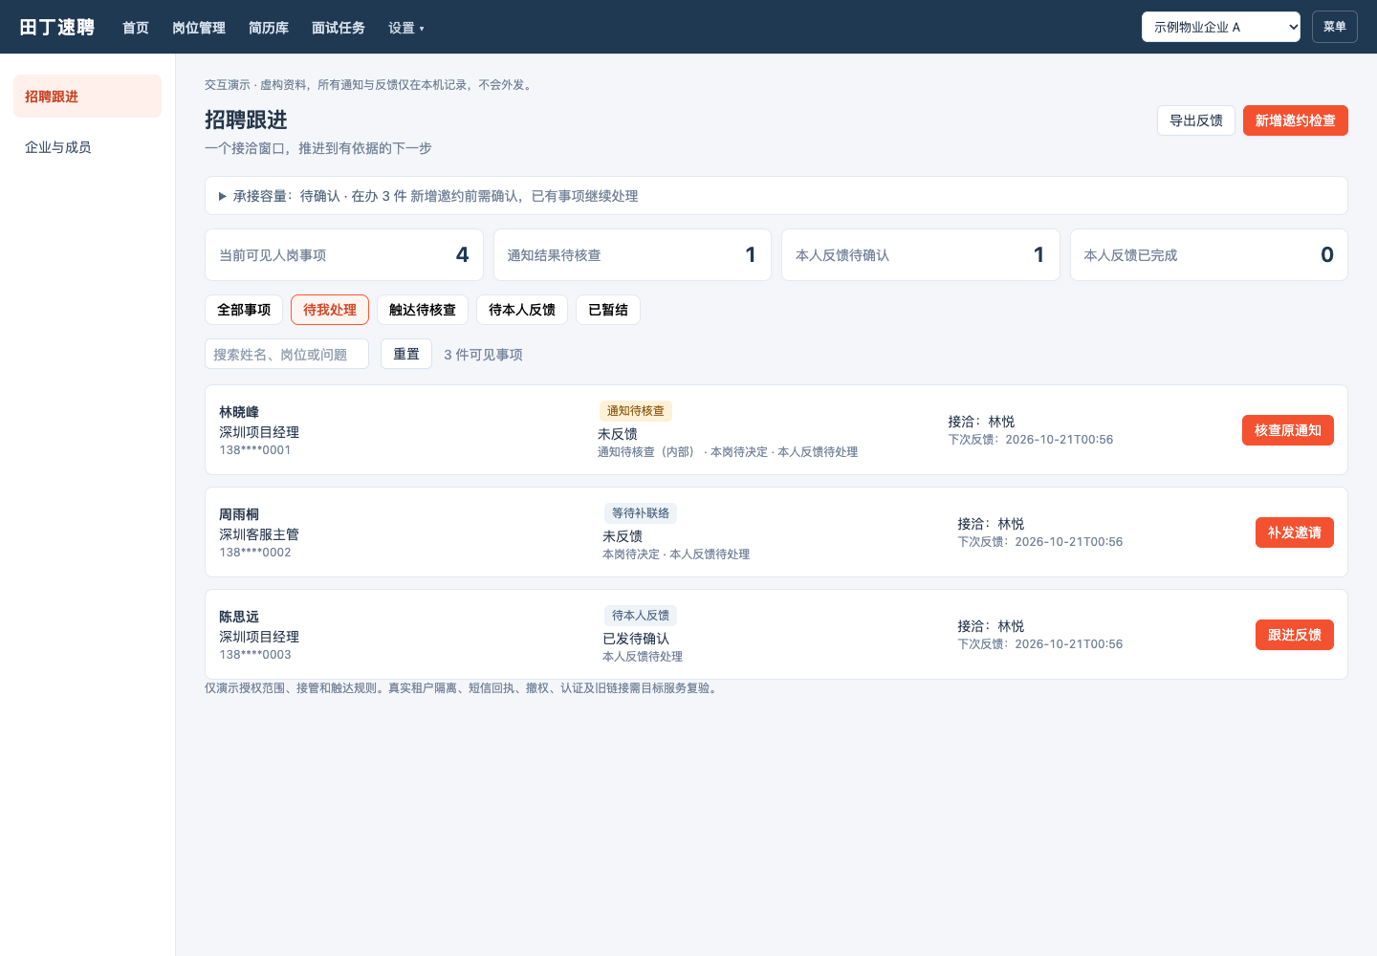Click the 新增邀约检查 button
The image size is (1377, 956).
1296,120
